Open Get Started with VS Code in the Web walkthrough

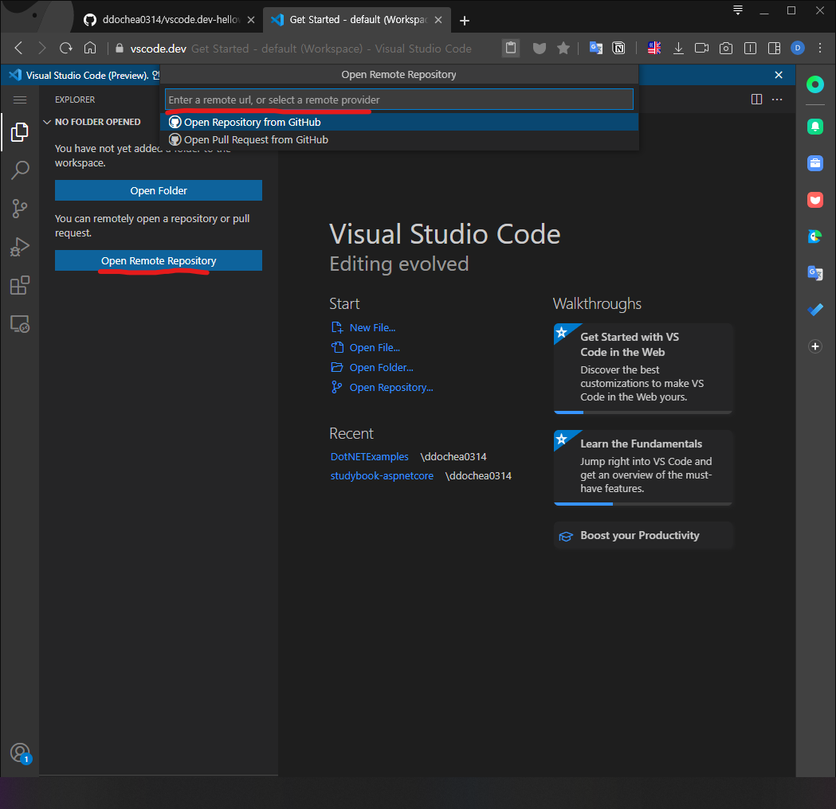[643, 369]
